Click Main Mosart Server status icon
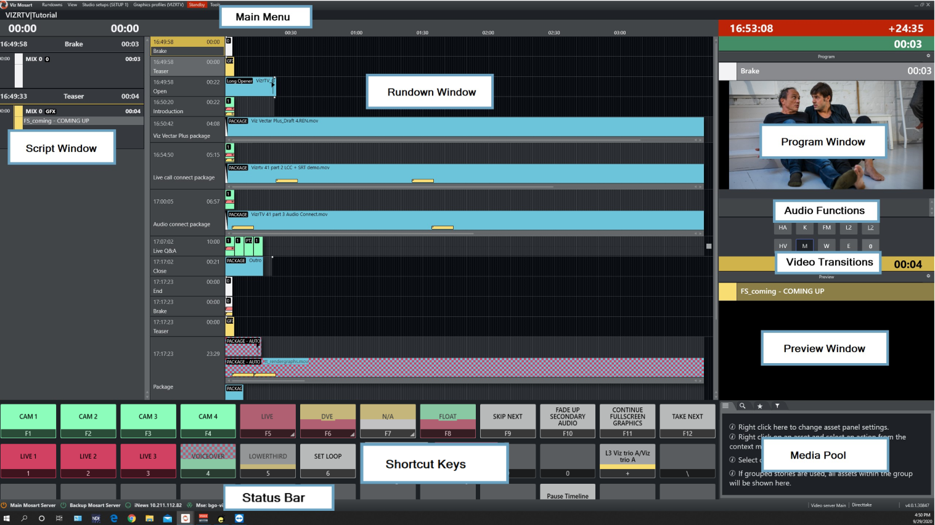 coord(4,505)
